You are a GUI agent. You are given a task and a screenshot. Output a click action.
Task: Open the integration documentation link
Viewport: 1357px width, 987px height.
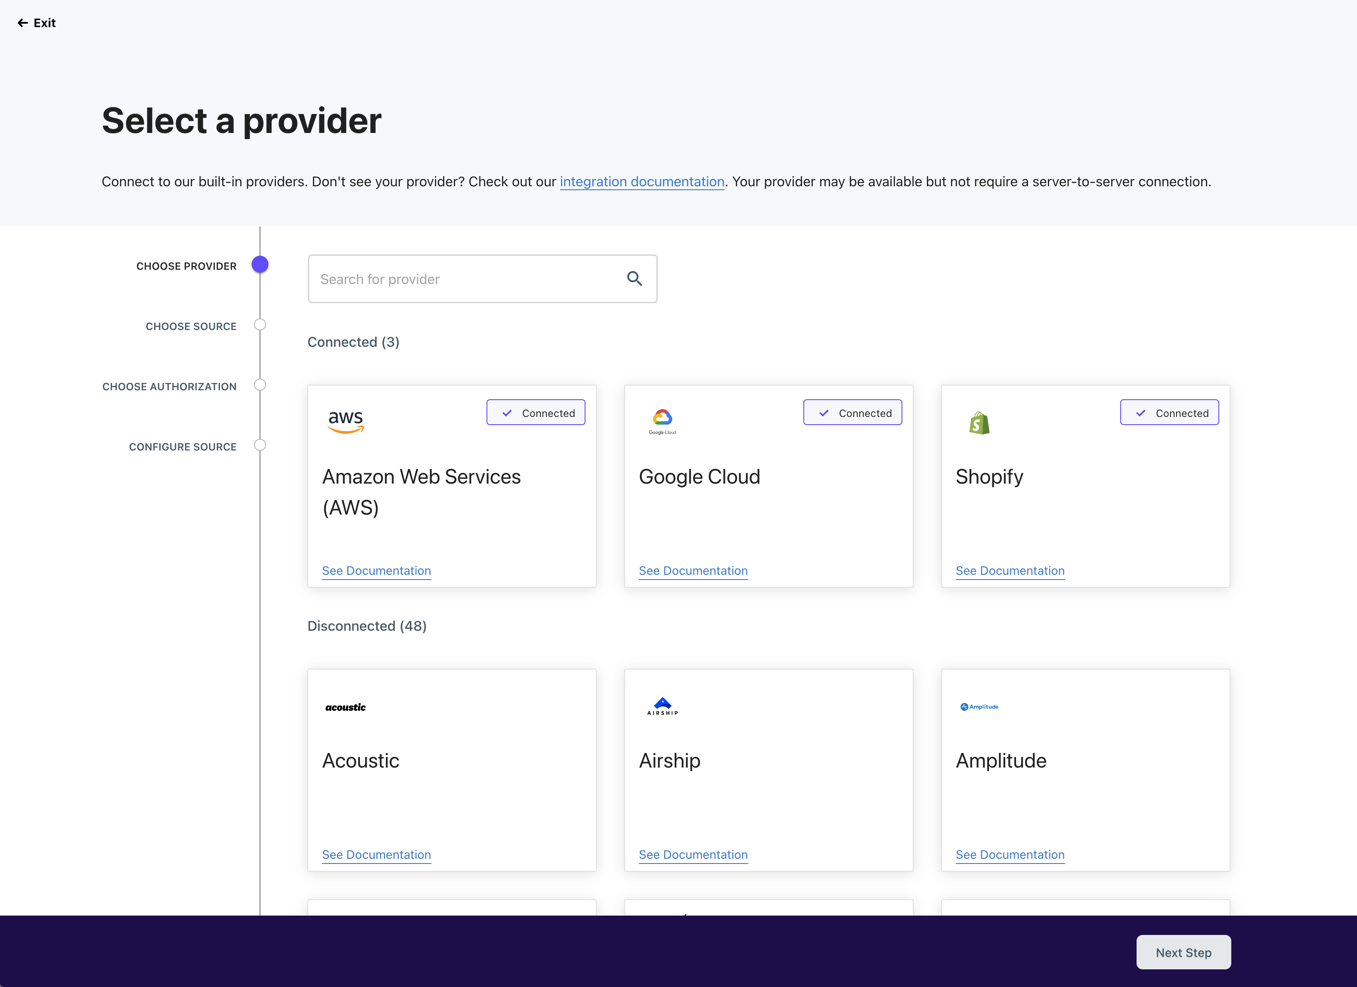[641, 182]
